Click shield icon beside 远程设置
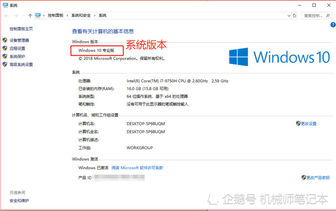Viewport: 336px width, 211px height. tap(5, 48)
